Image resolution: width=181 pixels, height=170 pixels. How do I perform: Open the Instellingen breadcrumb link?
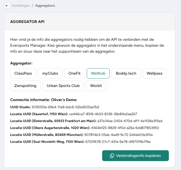pos(21,6)
